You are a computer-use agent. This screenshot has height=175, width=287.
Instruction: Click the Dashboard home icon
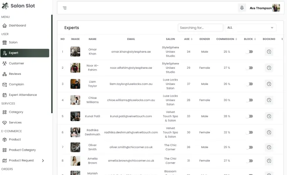4,26
